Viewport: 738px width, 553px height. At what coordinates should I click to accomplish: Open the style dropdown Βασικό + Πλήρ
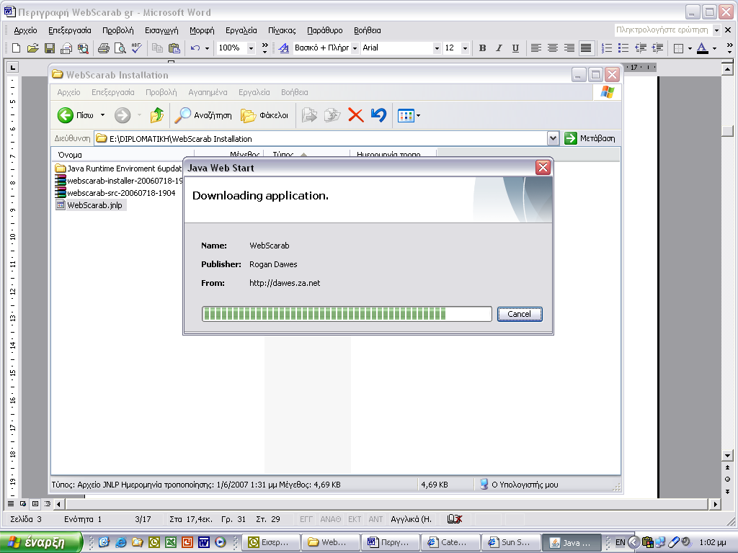pyautogui.click(x=355, y=48)
